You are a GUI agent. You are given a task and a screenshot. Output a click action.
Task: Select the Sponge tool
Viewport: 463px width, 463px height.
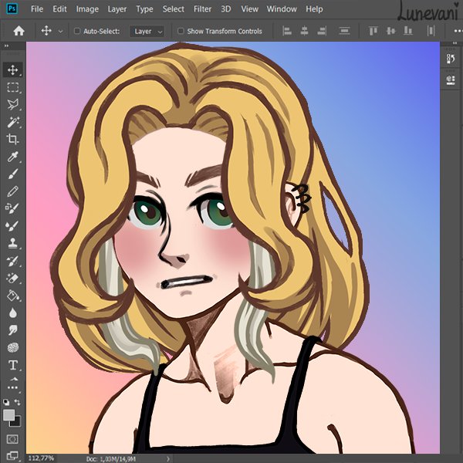click(12, 347)
